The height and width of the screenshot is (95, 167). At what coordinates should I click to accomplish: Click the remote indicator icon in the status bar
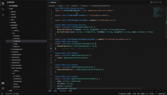click(2, 94)
